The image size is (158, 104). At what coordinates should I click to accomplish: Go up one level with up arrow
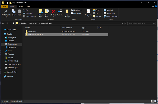point(13,23)
